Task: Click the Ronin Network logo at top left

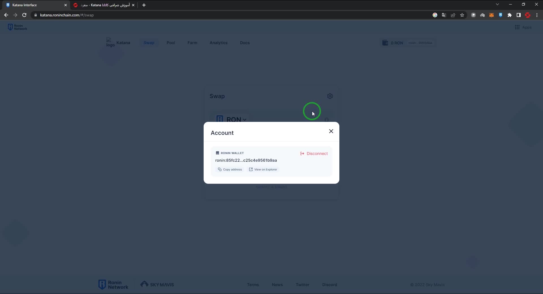Action: coord(18,27)
